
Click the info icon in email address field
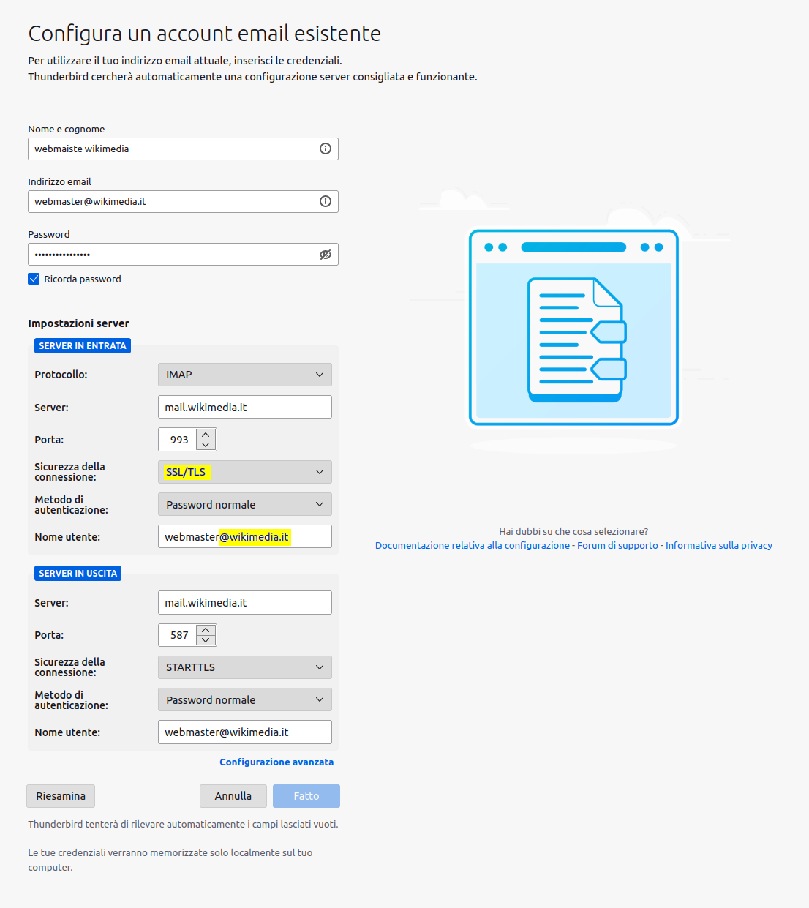[326, 201]
